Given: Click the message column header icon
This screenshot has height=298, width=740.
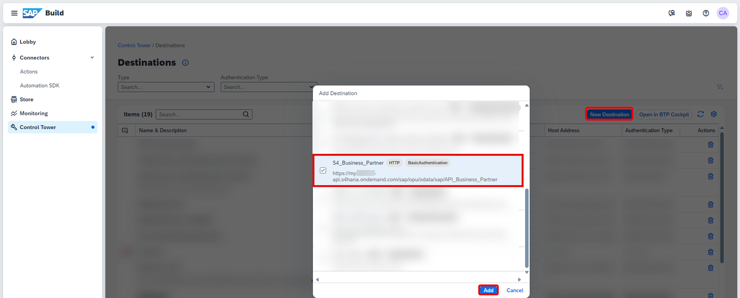Looking at the screenshot, I should 125,130.
